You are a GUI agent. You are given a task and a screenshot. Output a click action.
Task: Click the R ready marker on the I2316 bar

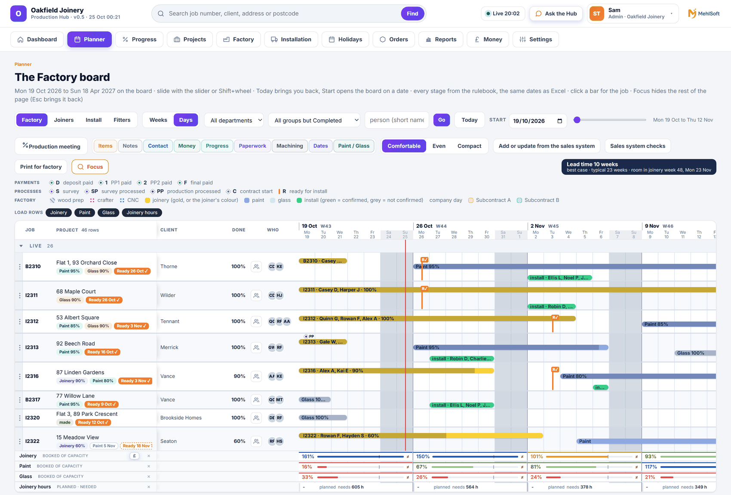pos(555,369)
